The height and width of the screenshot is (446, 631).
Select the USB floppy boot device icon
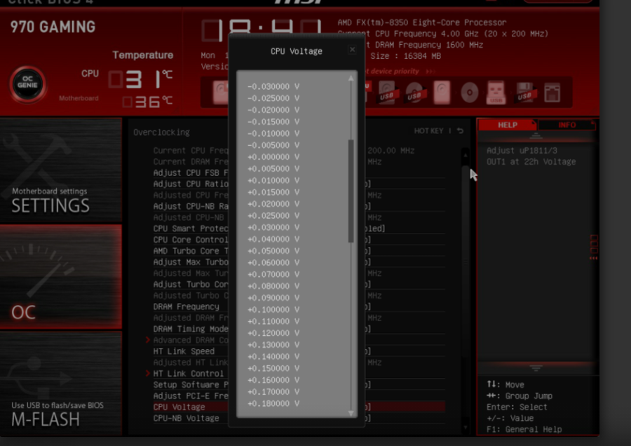(x=524, y=93)
